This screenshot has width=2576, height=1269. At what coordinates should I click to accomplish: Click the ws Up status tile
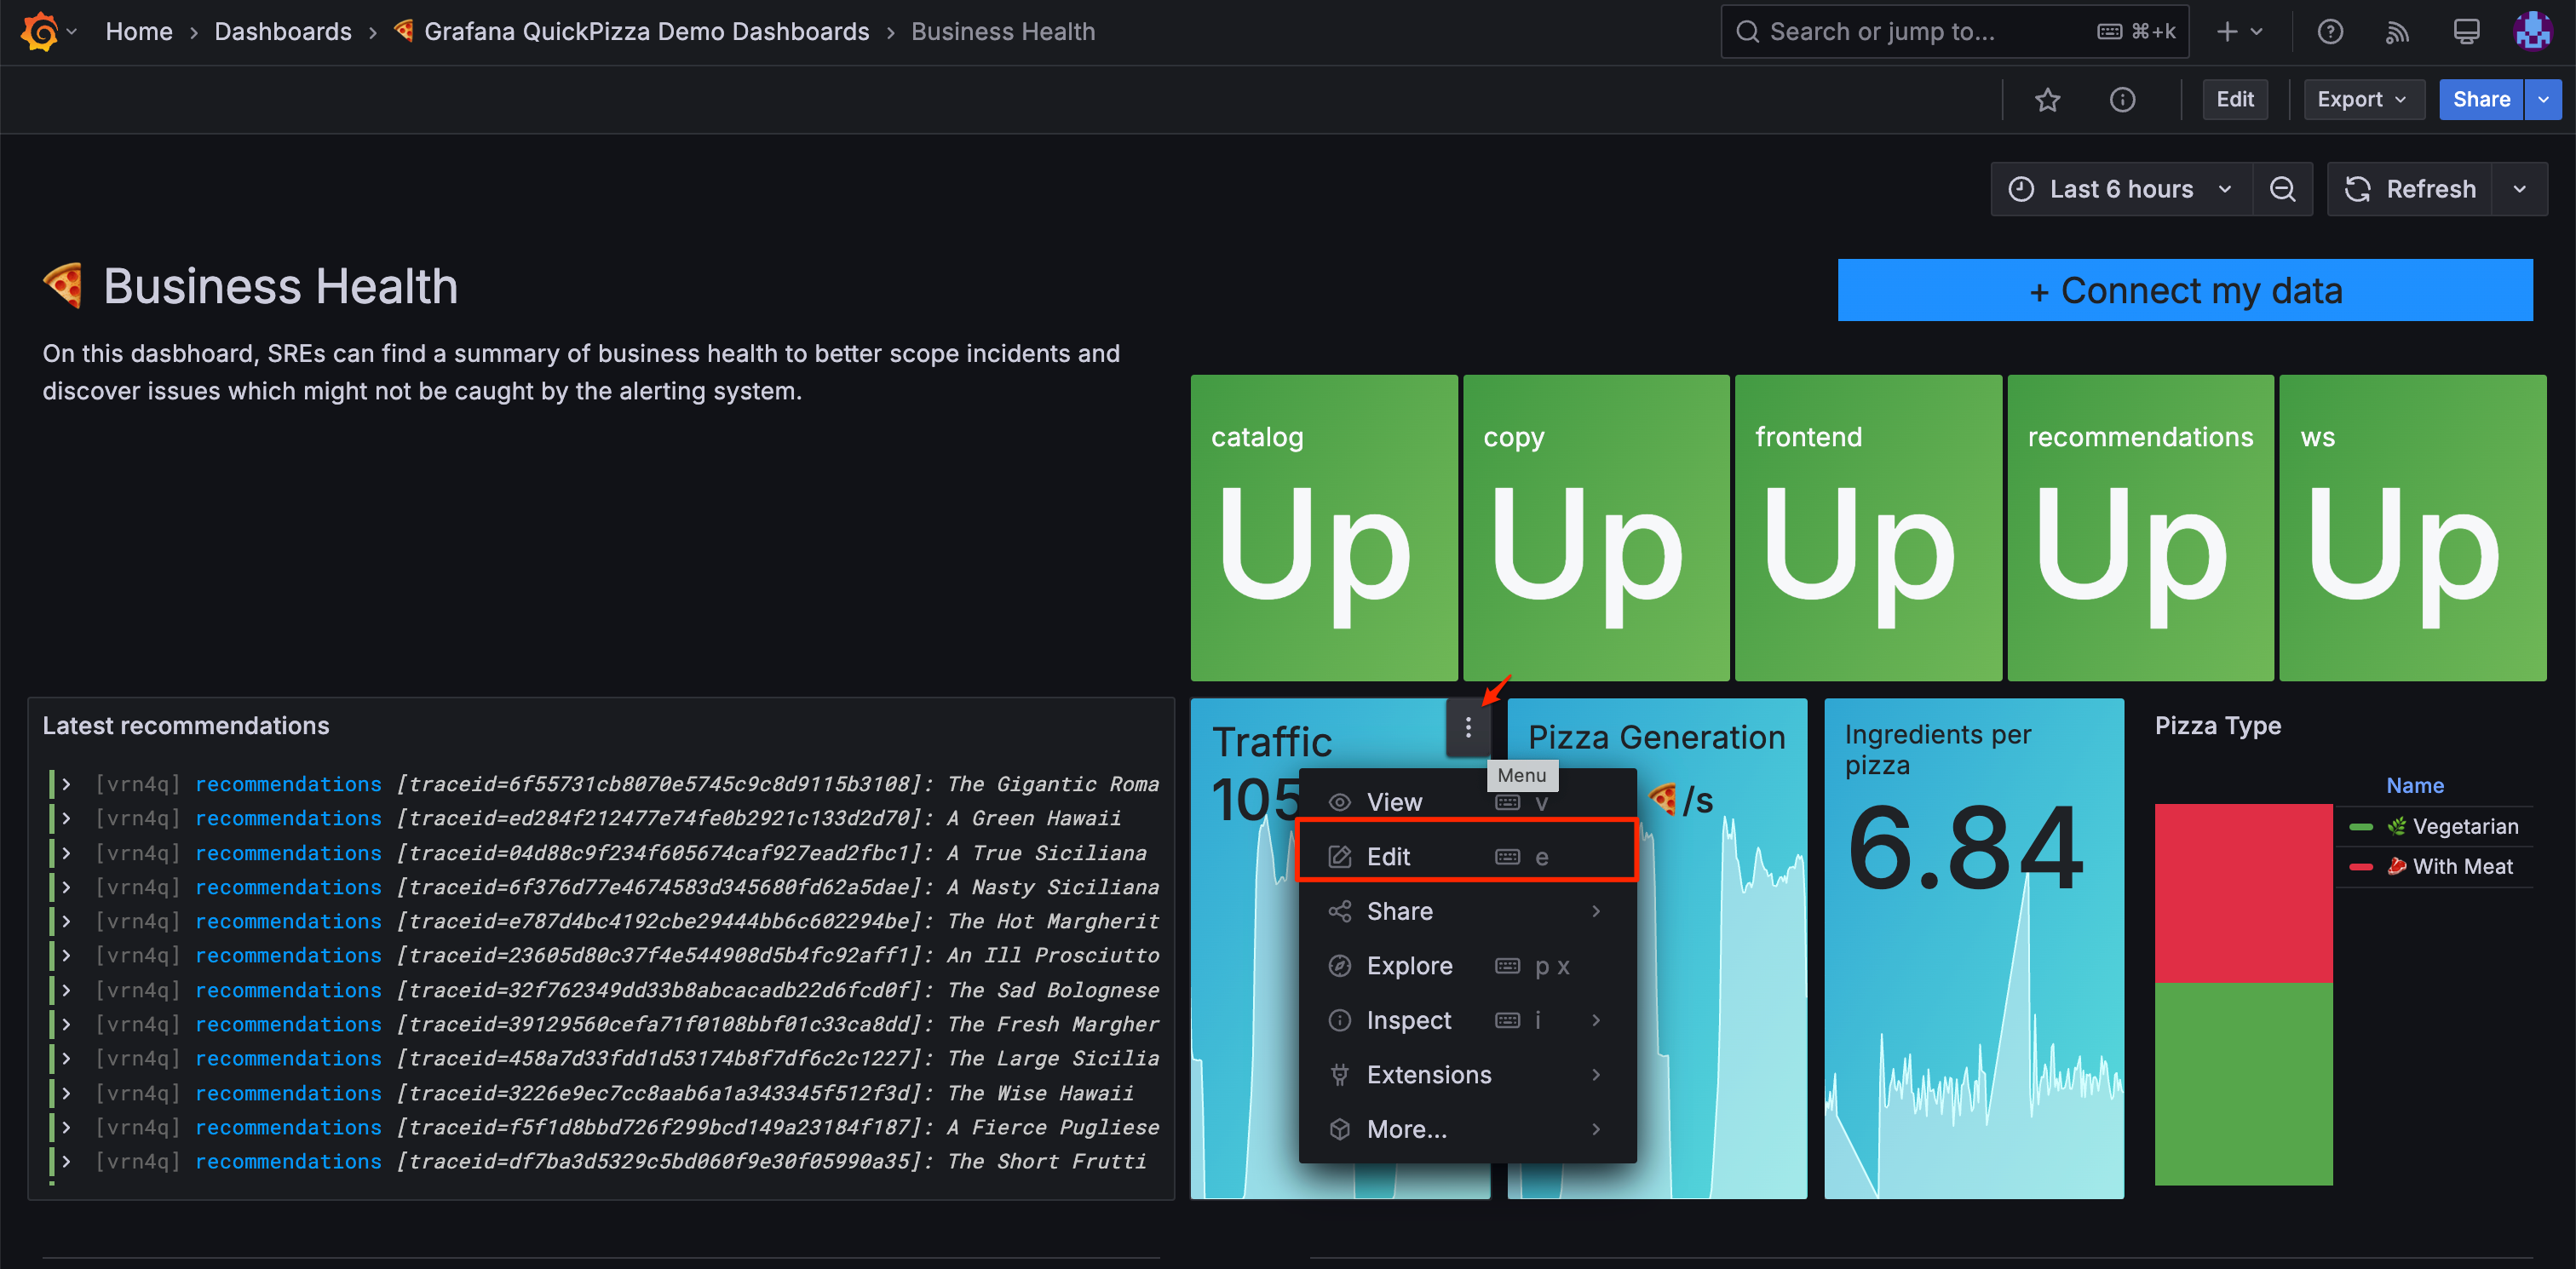(x=2412, y=528)
